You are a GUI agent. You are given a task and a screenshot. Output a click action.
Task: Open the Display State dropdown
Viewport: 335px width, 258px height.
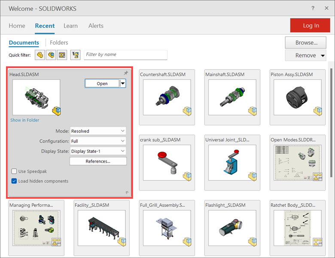click(98, 151)
